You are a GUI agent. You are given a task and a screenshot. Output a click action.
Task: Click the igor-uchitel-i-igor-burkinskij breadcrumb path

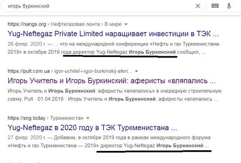point(93,71)
